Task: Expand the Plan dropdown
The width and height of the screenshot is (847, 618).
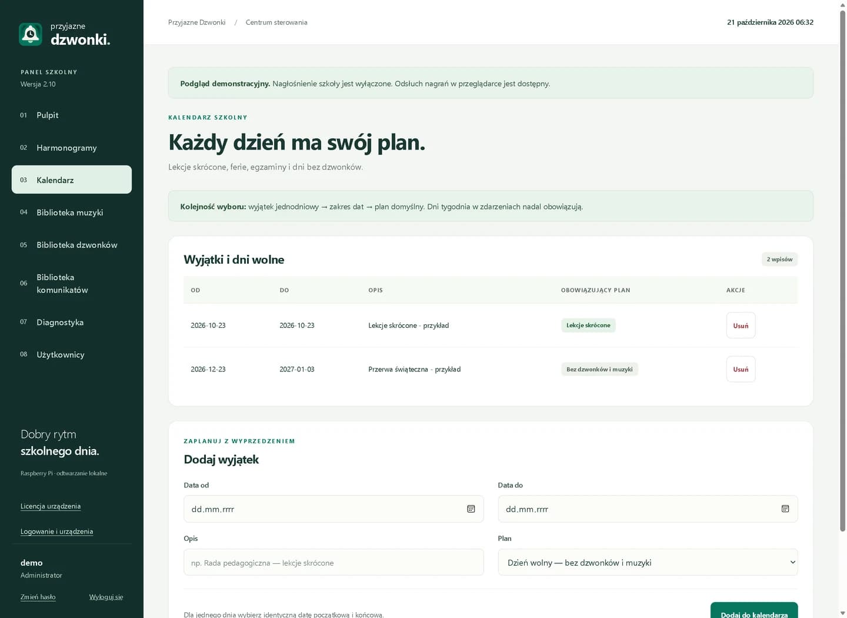Action: (648, 562)
